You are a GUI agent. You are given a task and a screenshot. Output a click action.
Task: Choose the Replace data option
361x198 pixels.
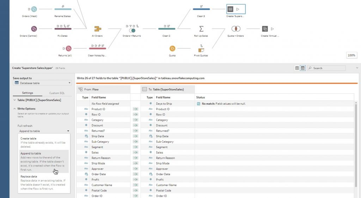(44, 182)
